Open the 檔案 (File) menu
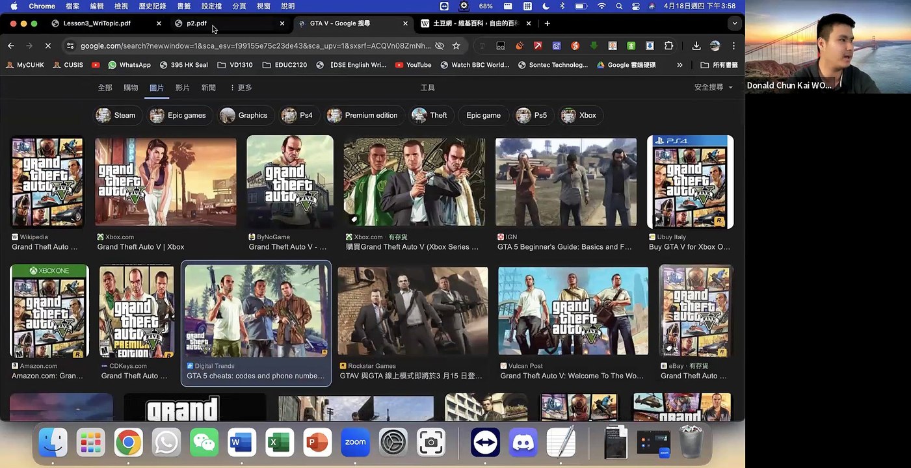 72,6
